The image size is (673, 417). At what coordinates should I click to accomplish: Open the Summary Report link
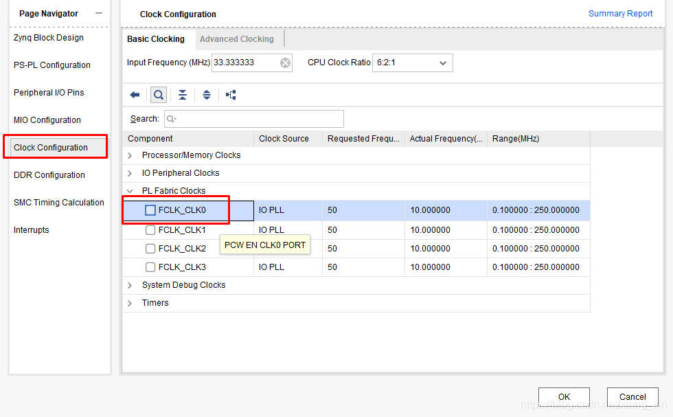(x=620, y=14)
